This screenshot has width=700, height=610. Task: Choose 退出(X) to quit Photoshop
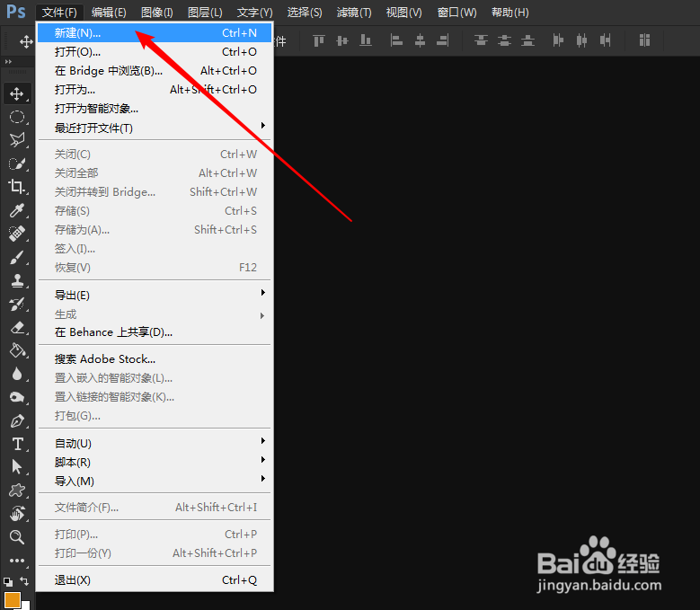click(x=154, y=579)
